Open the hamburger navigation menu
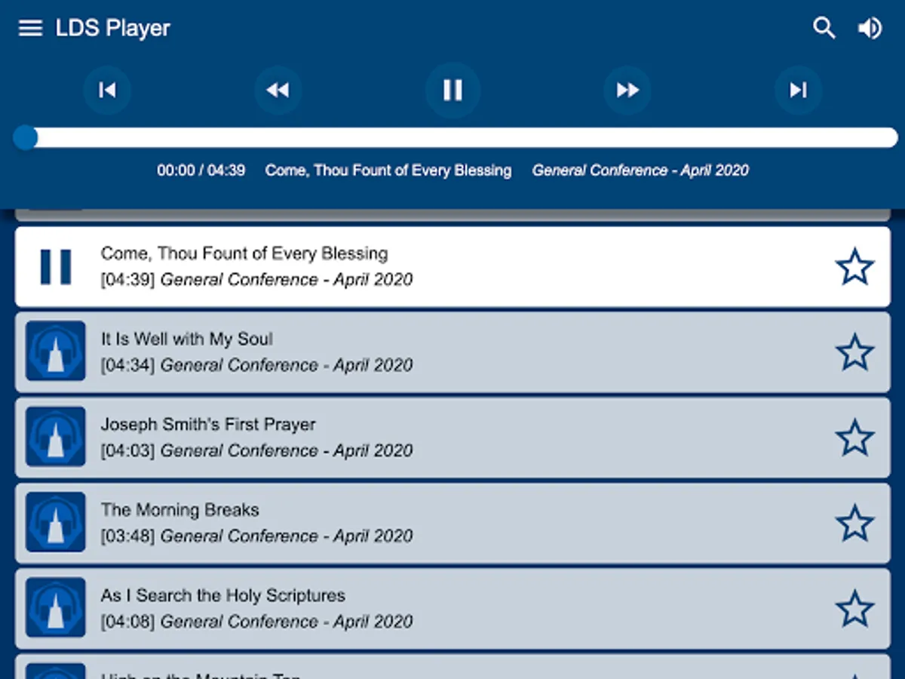Viewport: 905px width, 679px height. pyautogui.click(x=30, y=29)
